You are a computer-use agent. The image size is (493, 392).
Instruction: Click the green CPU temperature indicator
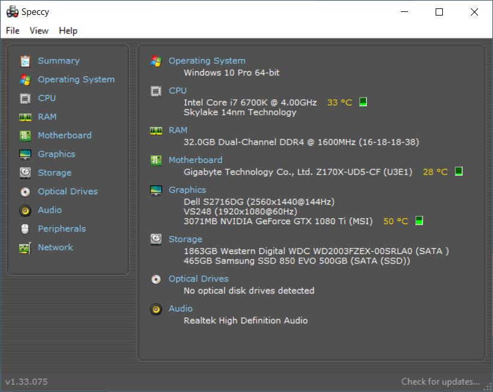363,102
